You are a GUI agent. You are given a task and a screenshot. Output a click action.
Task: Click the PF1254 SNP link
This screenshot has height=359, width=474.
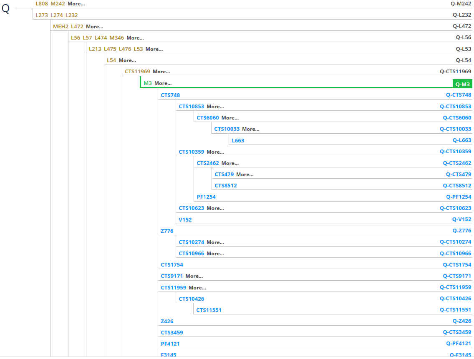(206, 197)
